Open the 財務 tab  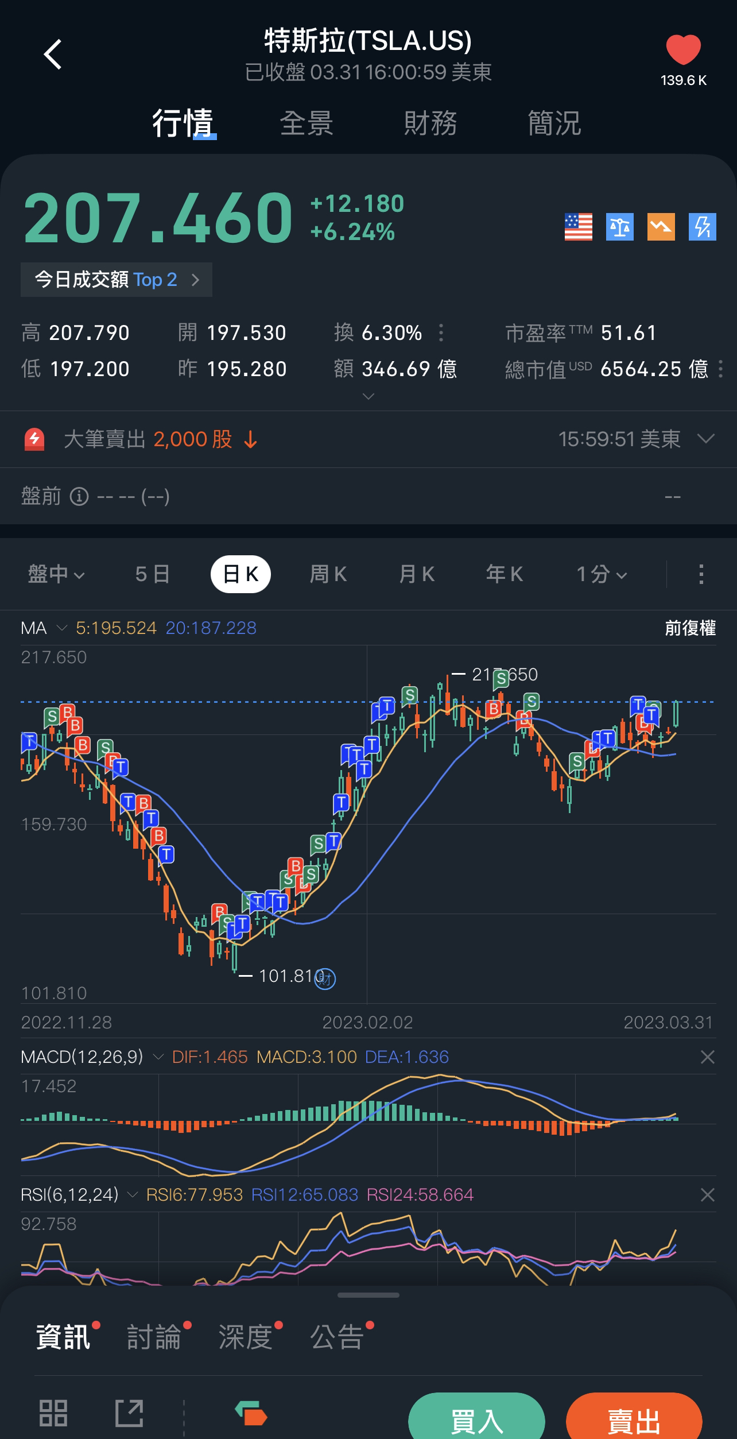coord(430,123)
